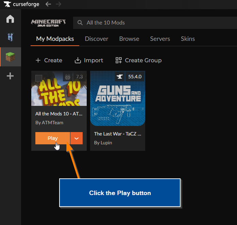237x225 pixels.
Task: Click the CurseForge logo in title bar
Action: (x=21, y=4)
